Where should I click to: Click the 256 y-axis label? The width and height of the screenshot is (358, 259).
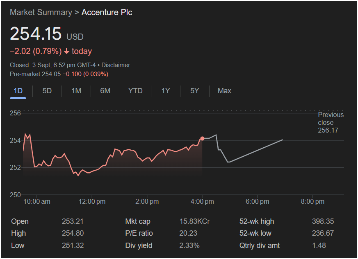(x=15, y=113)
